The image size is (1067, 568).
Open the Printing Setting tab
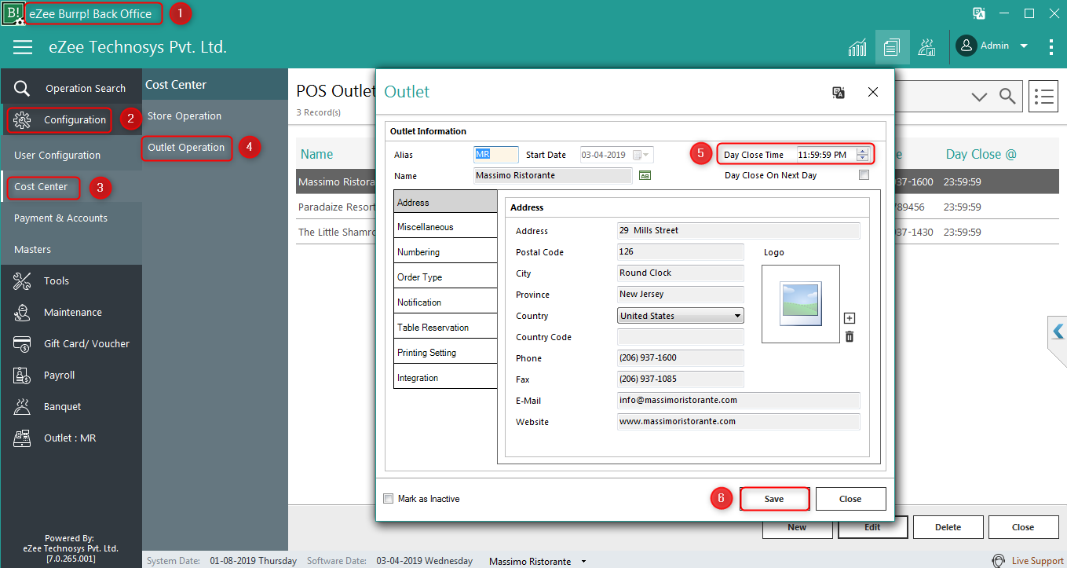pyautogui.click(x=445, y=353)
